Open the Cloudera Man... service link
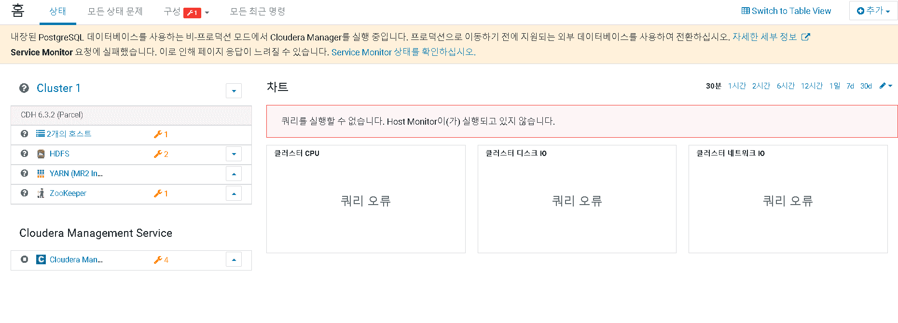 [76, 260]
